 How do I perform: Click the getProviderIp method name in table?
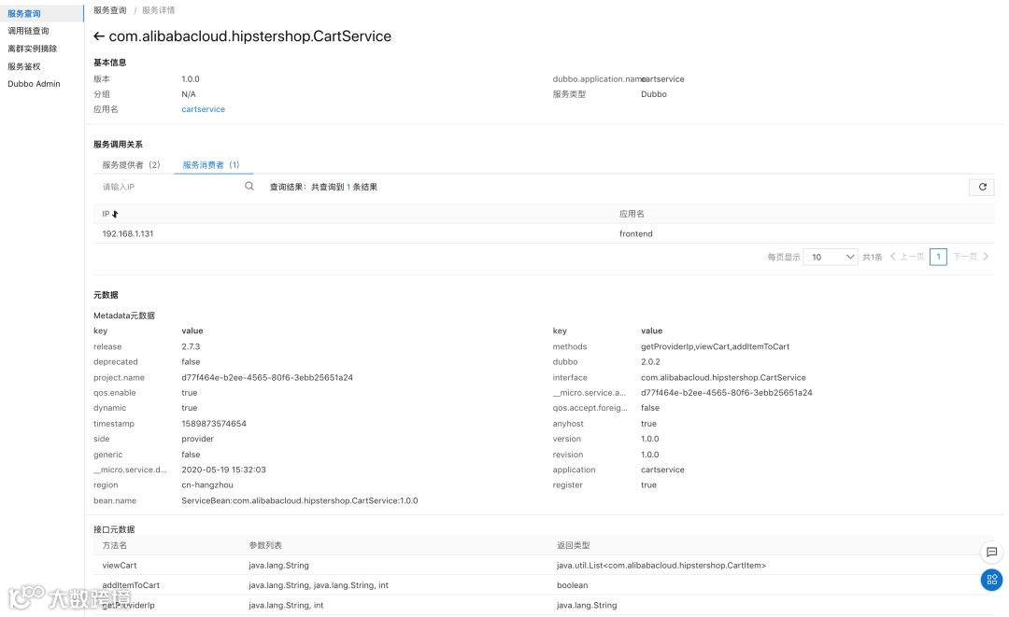point(128,606)
